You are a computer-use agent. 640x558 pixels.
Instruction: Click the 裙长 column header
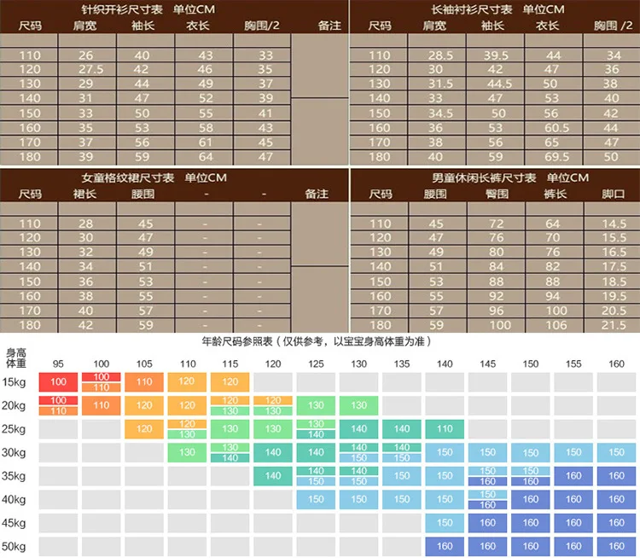84,194
